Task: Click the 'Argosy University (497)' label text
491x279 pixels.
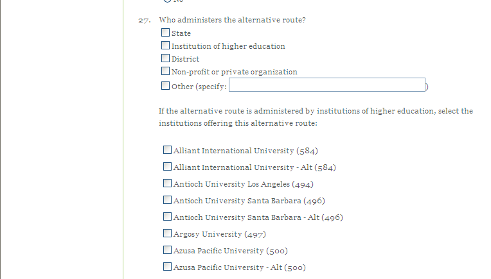Action: (x=219, y=234)
